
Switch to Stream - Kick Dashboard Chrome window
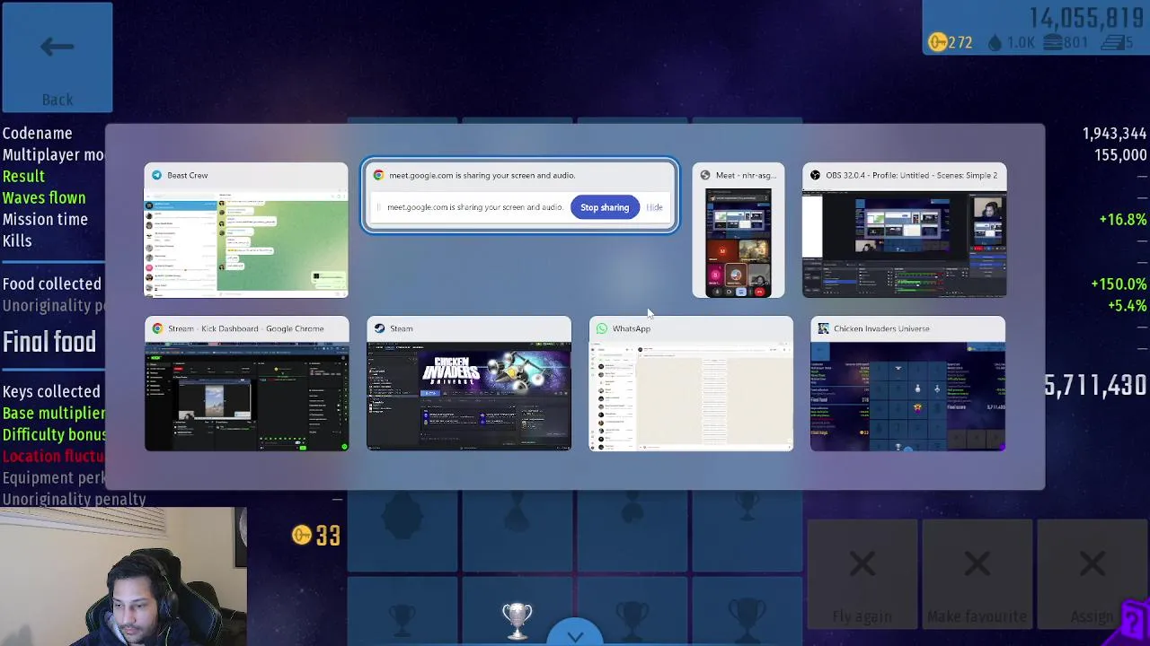click(246, 383)
